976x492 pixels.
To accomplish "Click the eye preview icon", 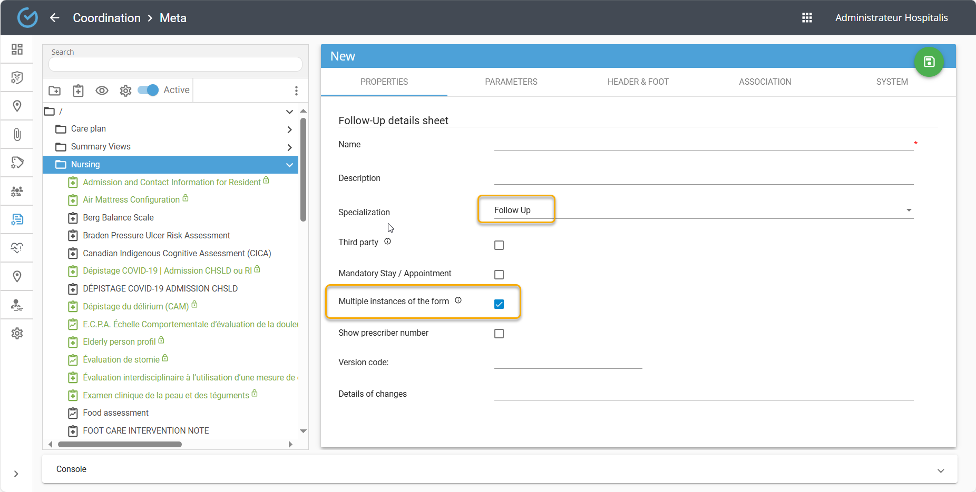I will click(x=102, y=91).
